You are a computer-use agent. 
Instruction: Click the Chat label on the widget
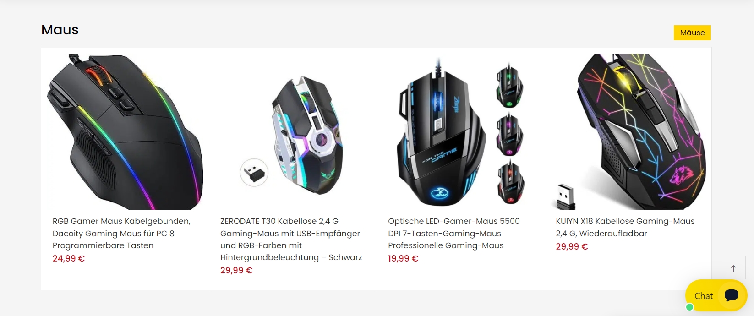[x=704, y=296]
